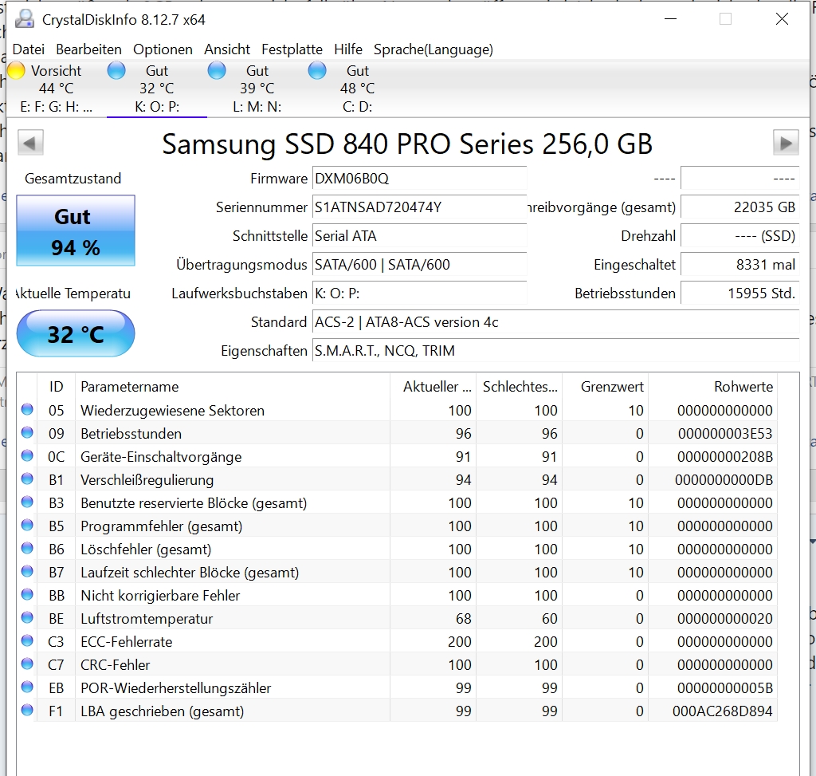816x776 pixels.
Task: Click status orb of Nicht korrigierbare Fehler row
Action: (x=27, y=595)
